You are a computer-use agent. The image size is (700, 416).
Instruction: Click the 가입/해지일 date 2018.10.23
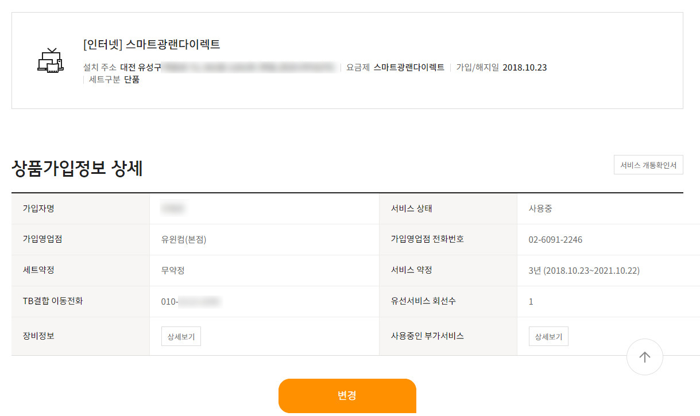click(x=524, y=68)
